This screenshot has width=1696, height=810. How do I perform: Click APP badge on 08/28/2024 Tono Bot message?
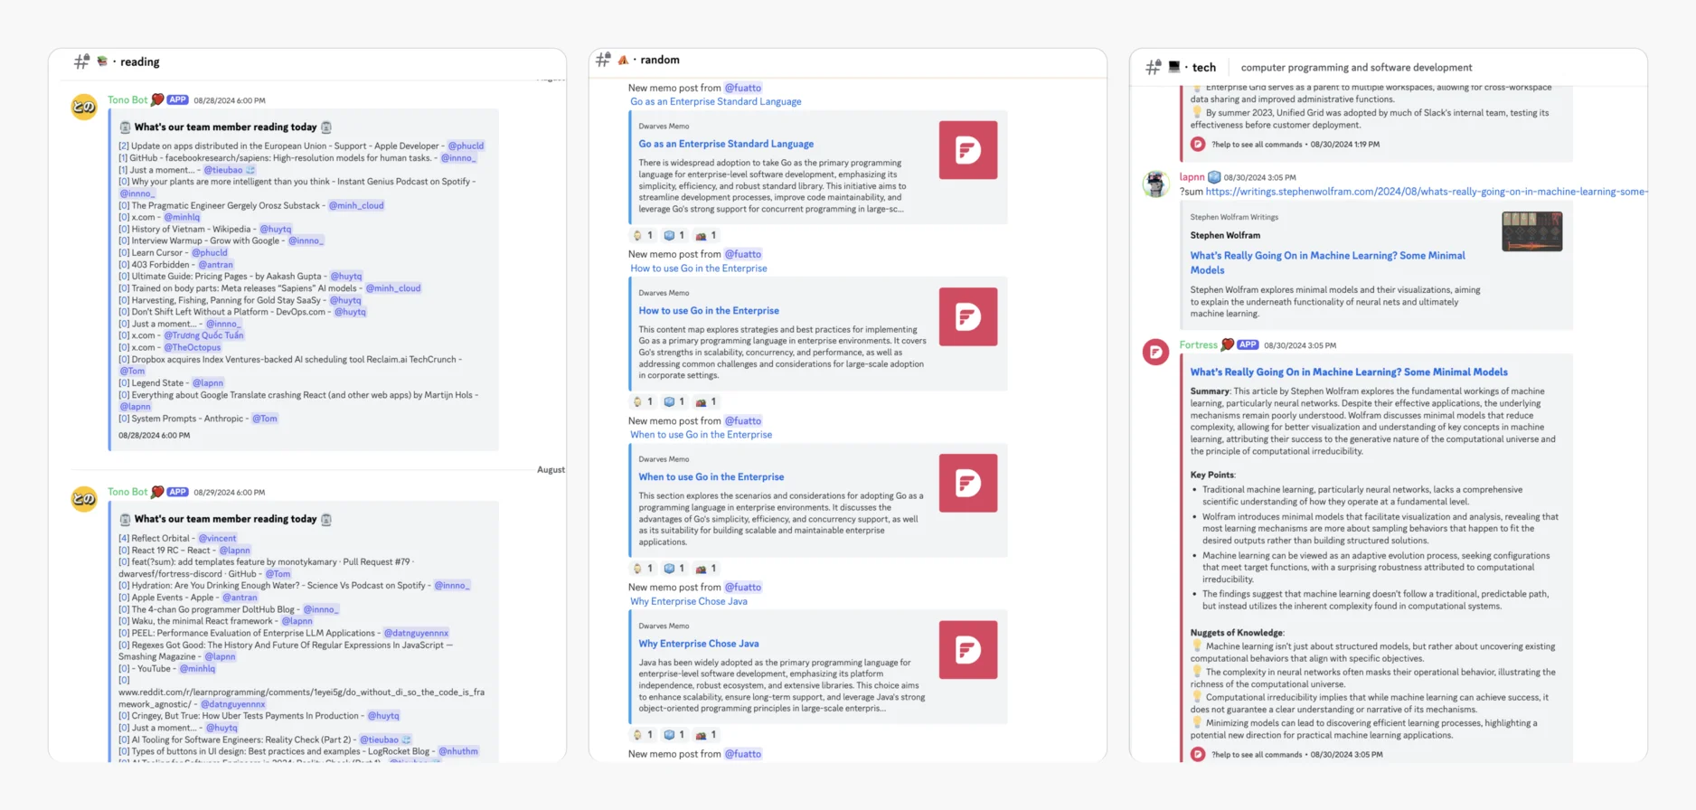tap(178, 99)
